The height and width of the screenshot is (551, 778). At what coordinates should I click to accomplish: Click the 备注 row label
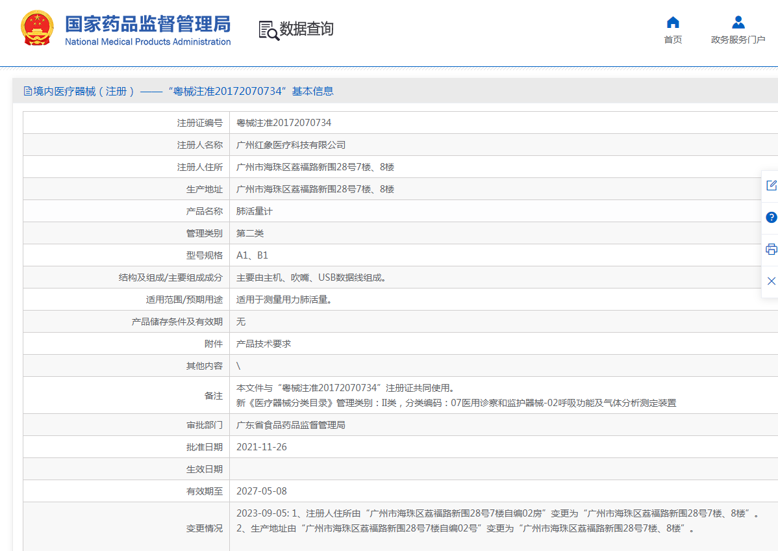[214, 396]
